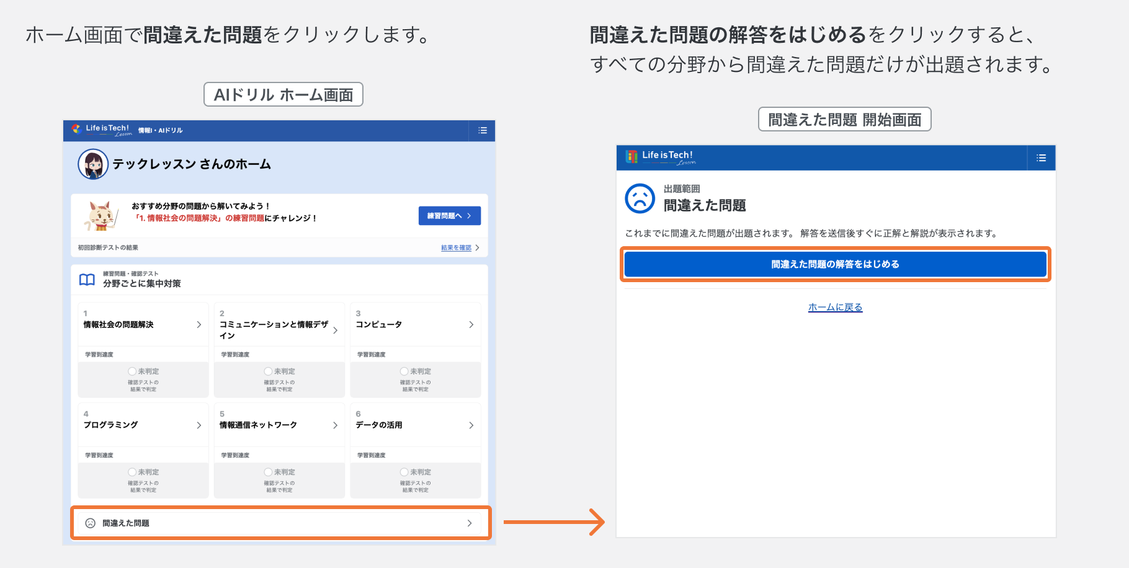Click the 未判定 status under データの活用
The height and width of the screenshot is (568, 1129).
(x=416, y=473)
